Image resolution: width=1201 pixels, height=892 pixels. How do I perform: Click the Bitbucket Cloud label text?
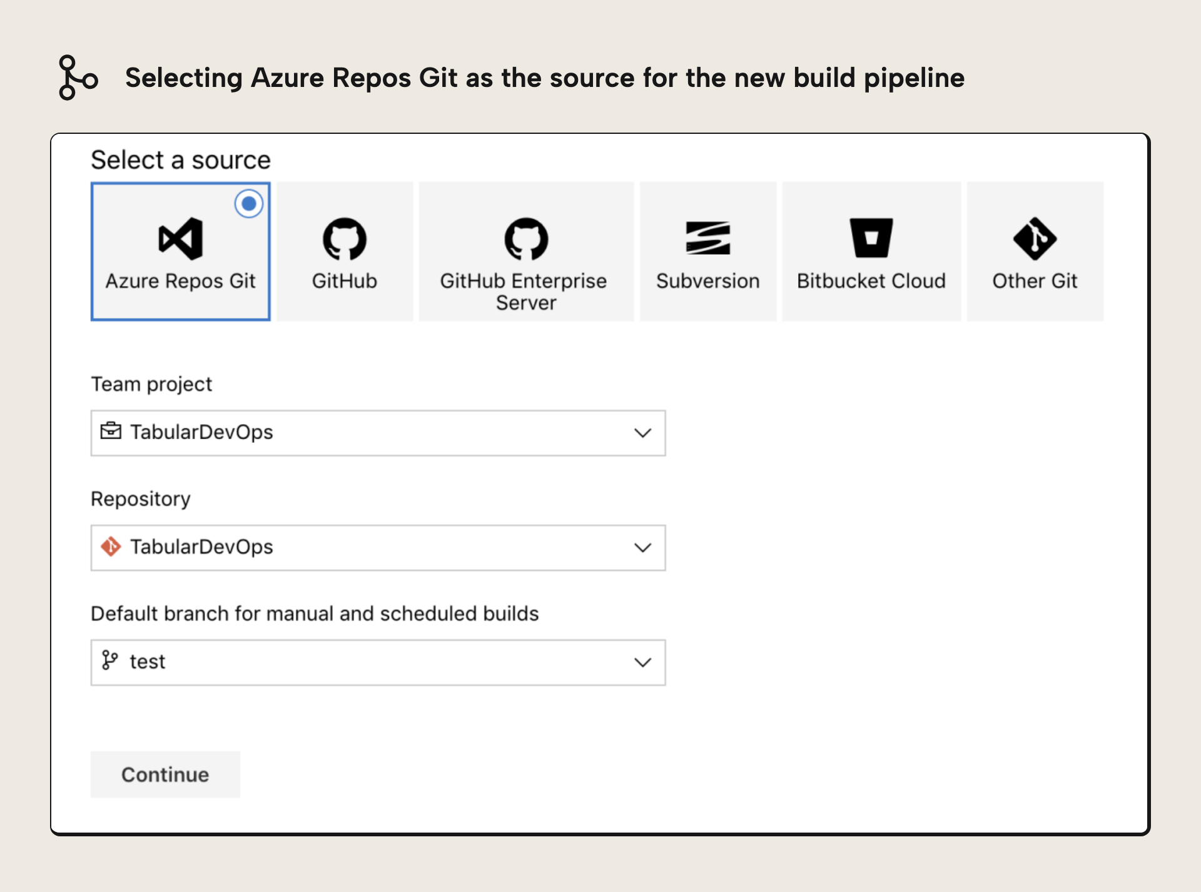coord(871,281)
